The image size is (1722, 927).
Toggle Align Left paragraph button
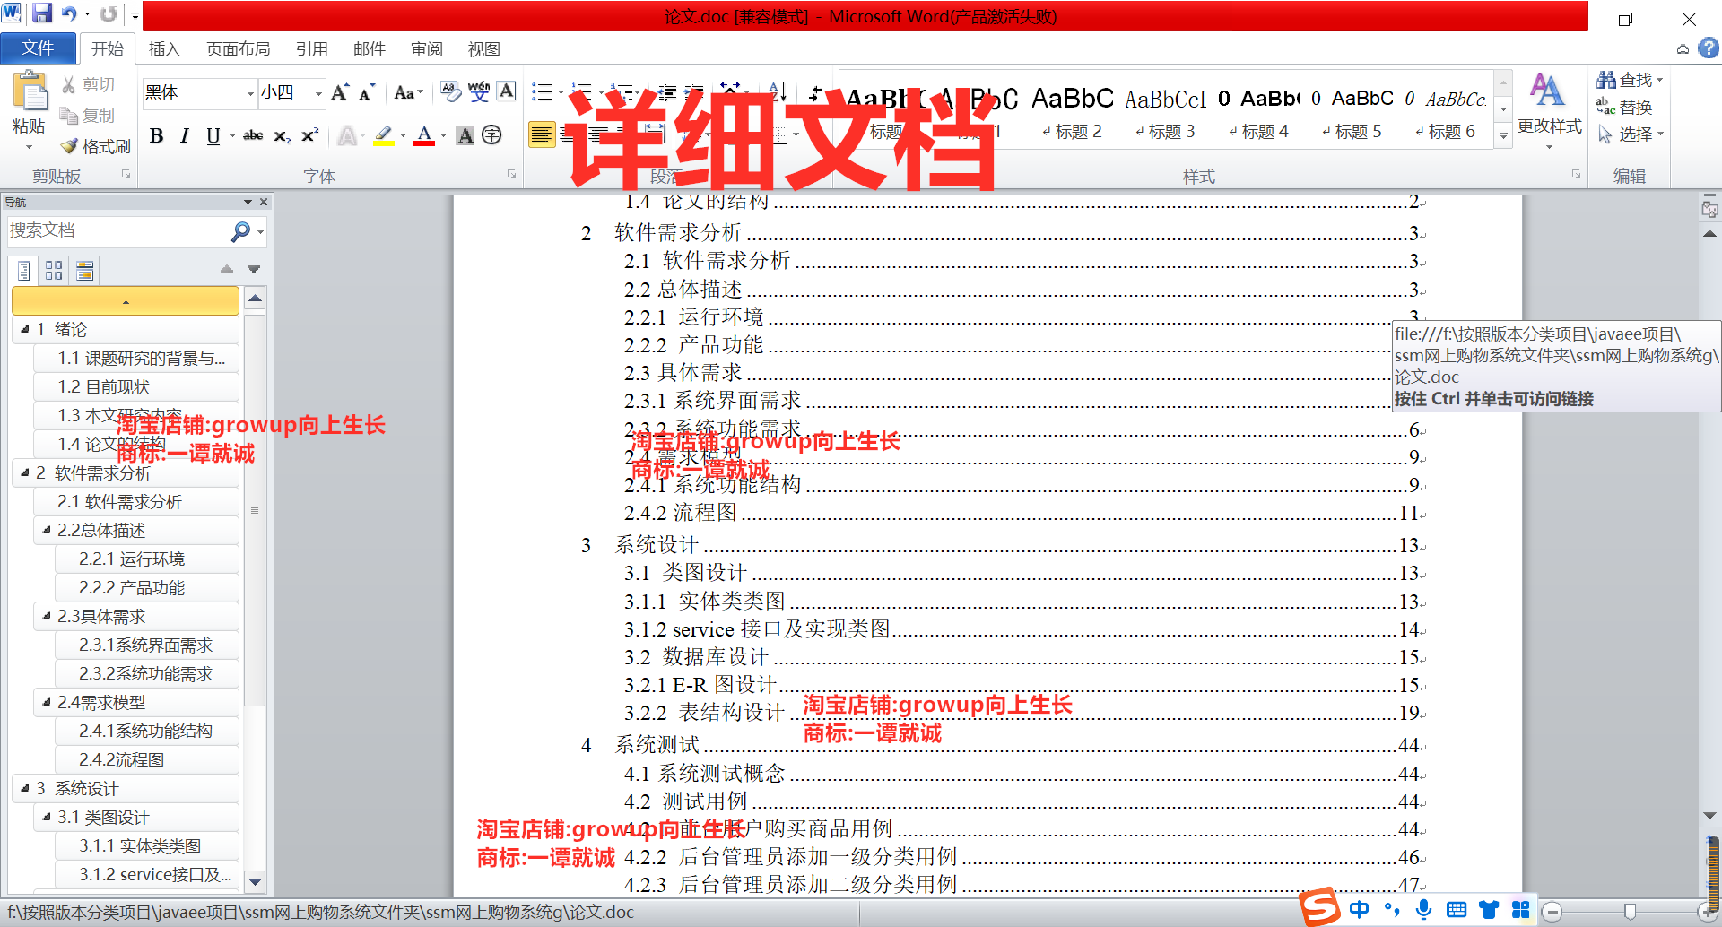(x=542, y=135)
